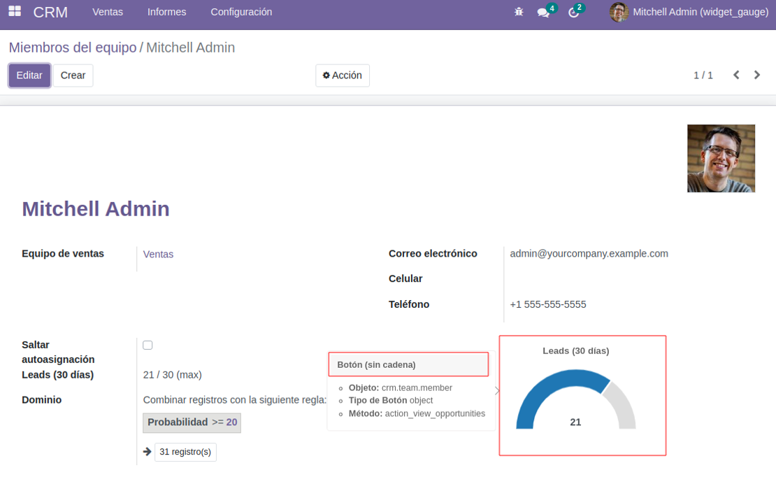Open the Ventas sales team link
Viewport: 776px width, 491px height.
point(159,255)
